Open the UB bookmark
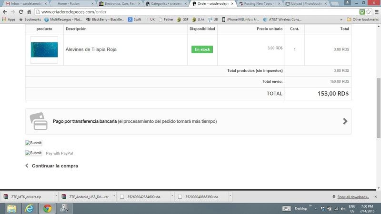Image resolution: width=381 pixels, height=214 pixels. [213, 19]
